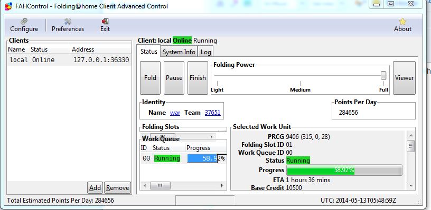This screenshot has height=210, width=431.
Task: Click Selected Work Unit scroll down arrow
Action: coord(411,186)
